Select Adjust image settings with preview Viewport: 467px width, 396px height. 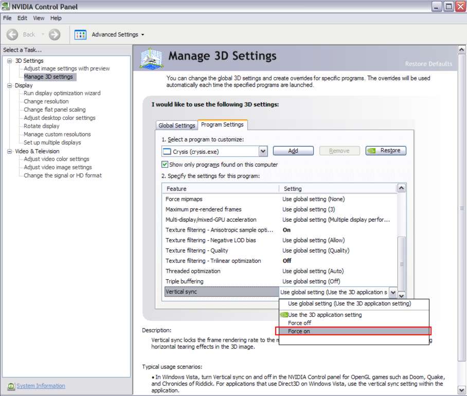[67, 68]
